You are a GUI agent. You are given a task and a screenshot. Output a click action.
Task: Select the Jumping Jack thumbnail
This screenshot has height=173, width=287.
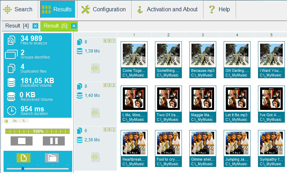(x=237, y=148)
